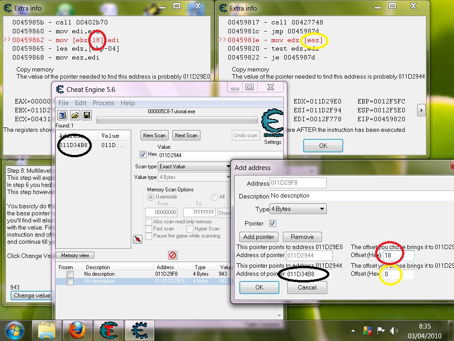Open Windows Explorer from the taskbar
454x341 pixels.
pos(47,330)
